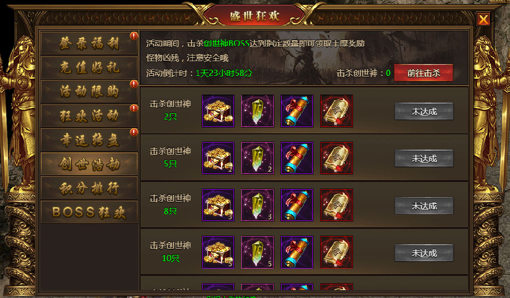This screenshot has height=298, width=510.
Task: Select red-ribbon scroll in 2只 reward row
Action: coord(297,111)
